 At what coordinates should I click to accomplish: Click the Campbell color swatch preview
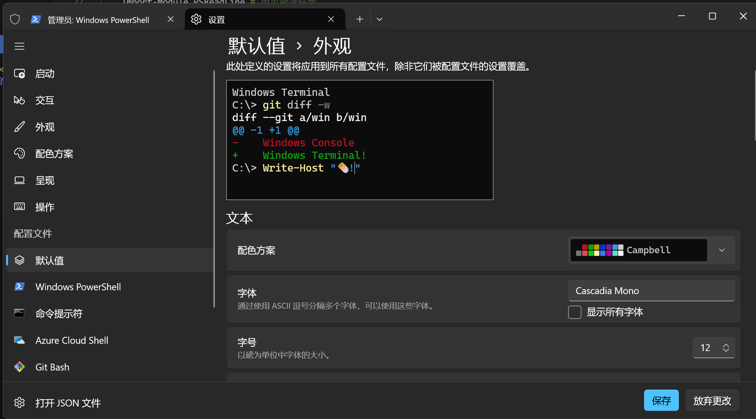click(x=599, y=250)
